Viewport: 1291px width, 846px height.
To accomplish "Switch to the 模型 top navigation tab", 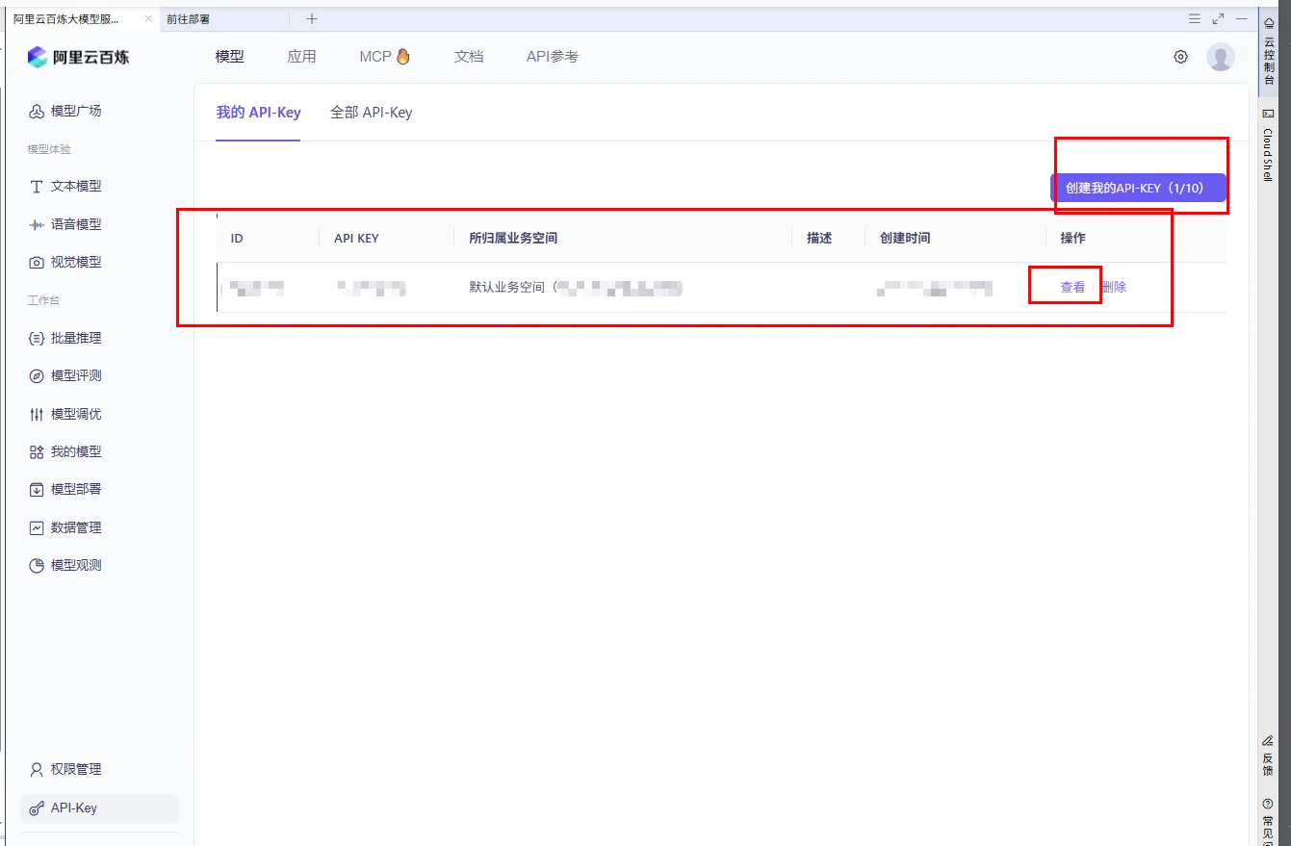I will click(230, 57).
